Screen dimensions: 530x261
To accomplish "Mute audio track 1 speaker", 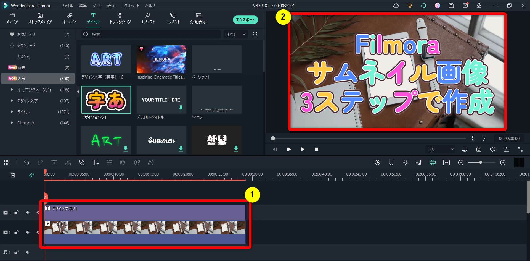I will coord(28,252).
